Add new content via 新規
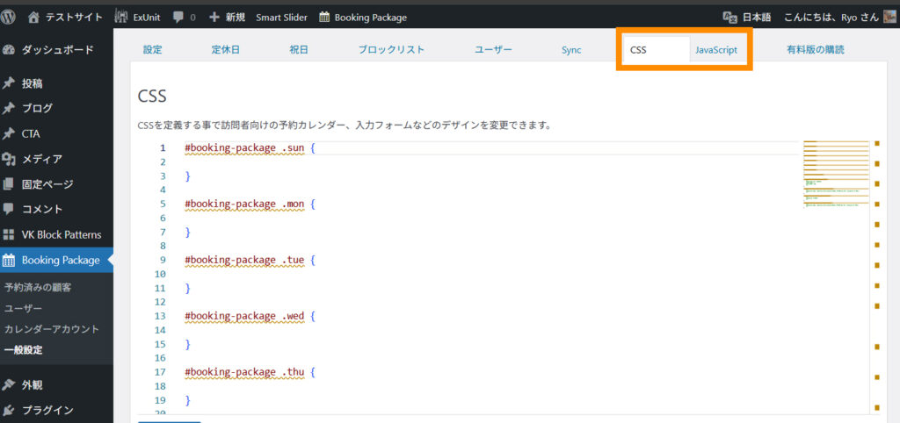Image resolution: width=900 pixels, height=423 pixels. [x=227, y=17]
